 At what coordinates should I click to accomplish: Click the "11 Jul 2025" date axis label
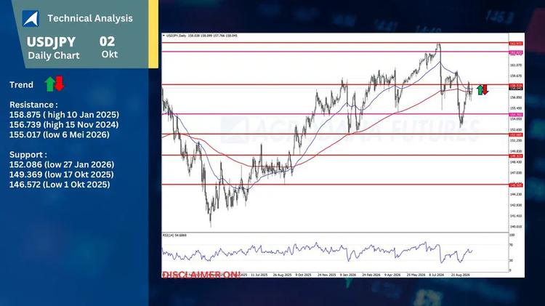(x=259, y=275)
